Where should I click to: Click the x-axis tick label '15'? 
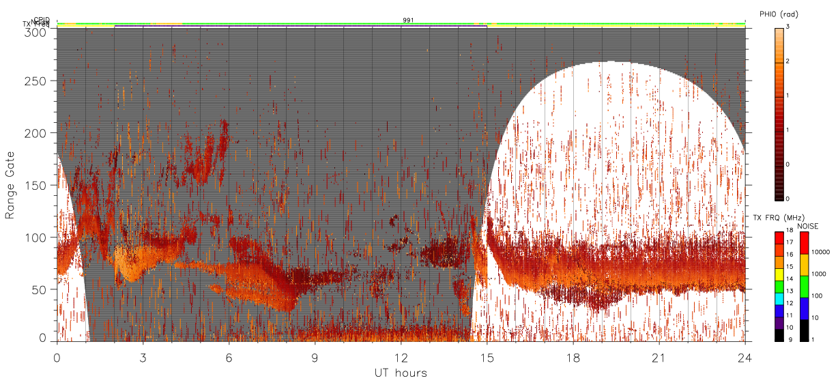tap(487, 357)
